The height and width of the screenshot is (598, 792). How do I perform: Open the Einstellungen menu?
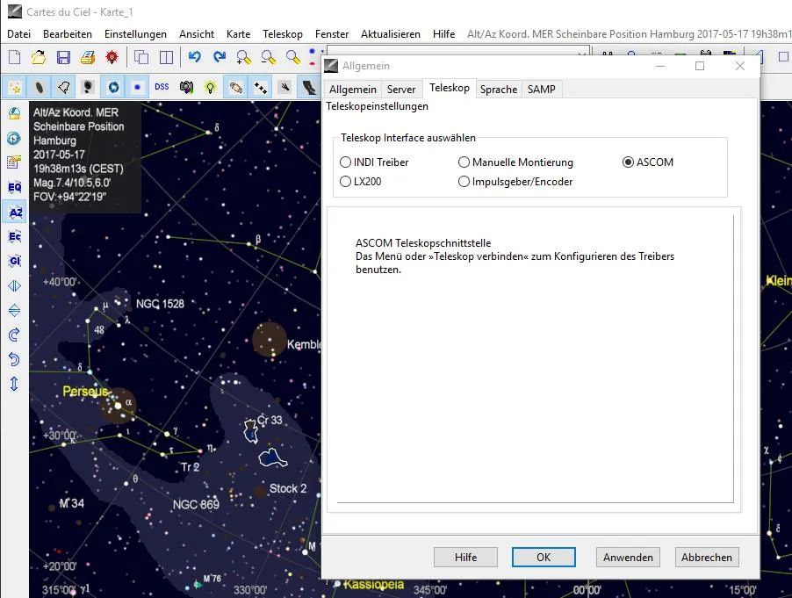(x=135, y=34)
